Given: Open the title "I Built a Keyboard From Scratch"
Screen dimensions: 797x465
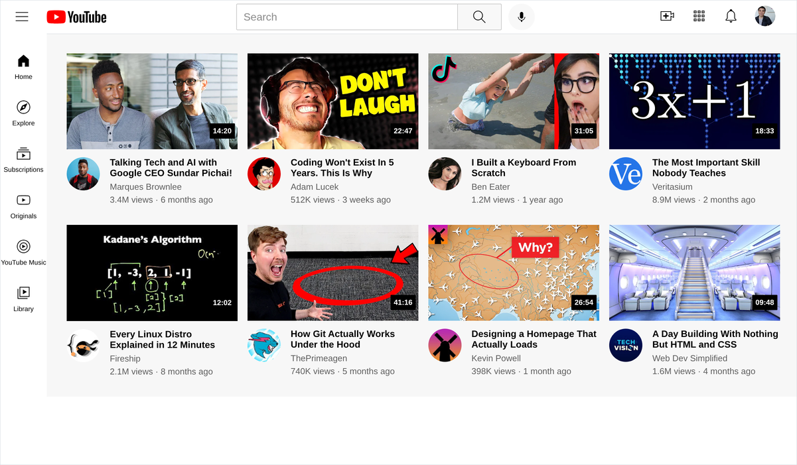Looking at the screenshot, I should click(x=524, y=168).
